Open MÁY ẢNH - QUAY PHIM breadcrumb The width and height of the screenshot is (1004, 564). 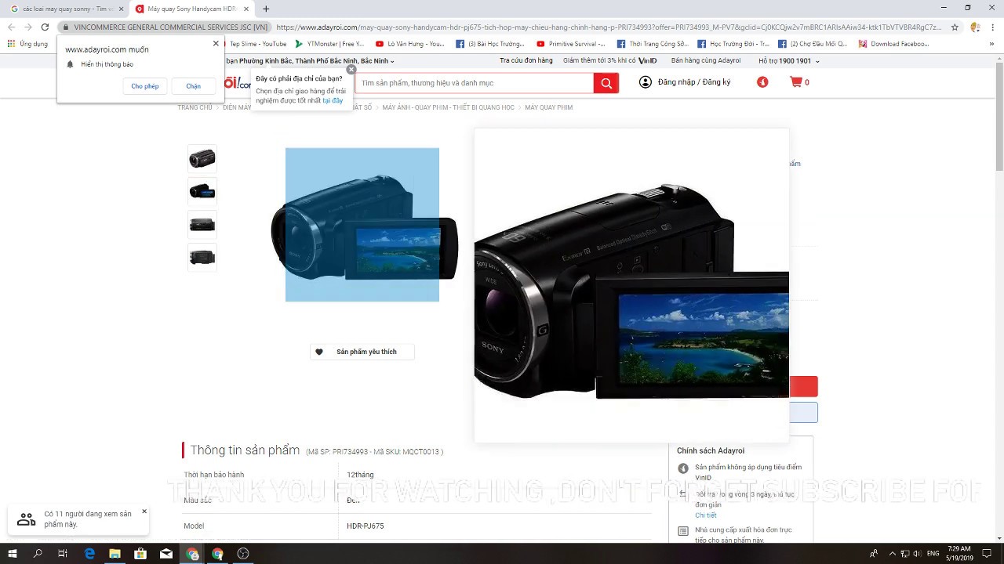point(448,107)
